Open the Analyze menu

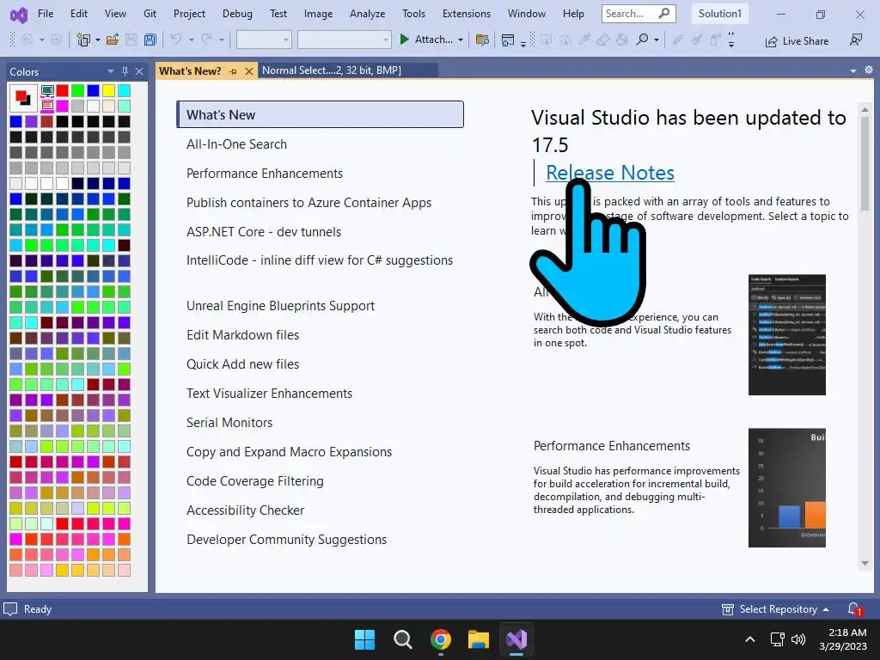[367, 14]
